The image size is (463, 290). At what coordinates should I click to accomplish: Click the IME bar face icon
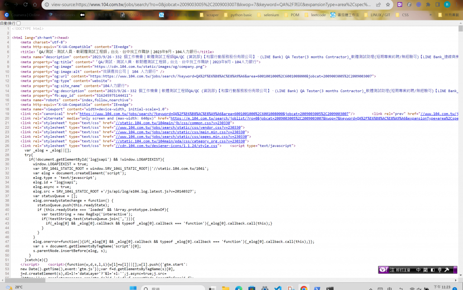439,270
